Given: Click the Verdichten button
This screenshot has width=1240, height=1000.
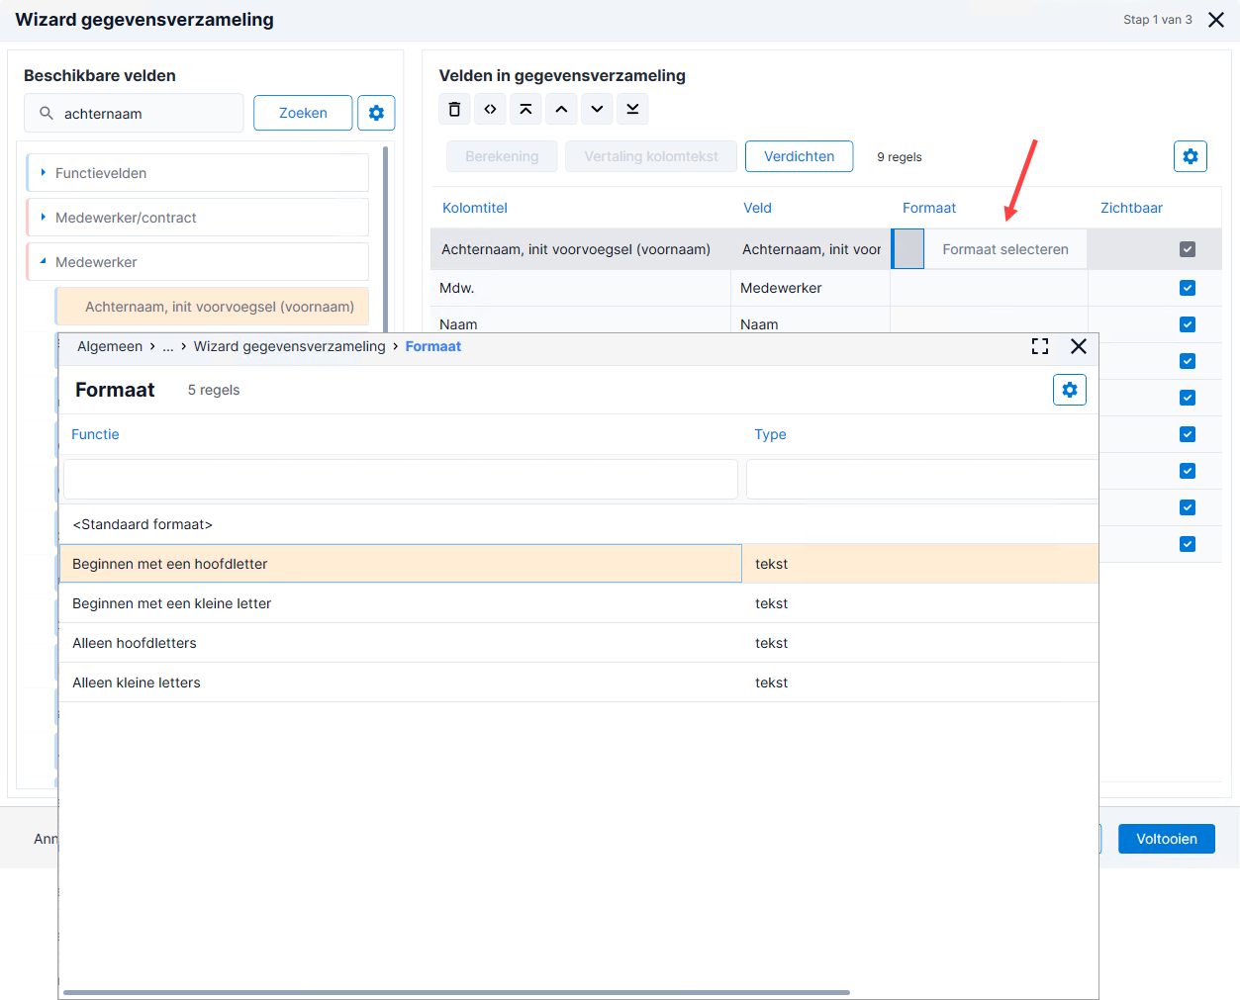Looking at the screenshot, I should coord(799,156).
